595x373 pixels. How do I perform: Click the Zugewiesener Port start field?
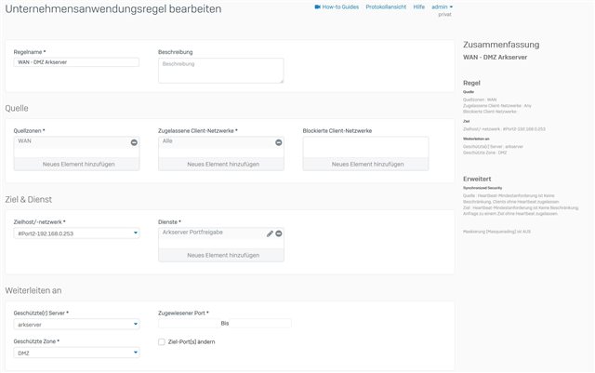[x=189, y=324]
